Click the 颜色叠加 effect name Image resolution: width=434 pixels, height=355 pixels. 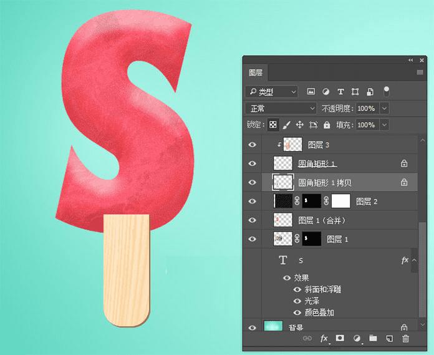(x=319, y=313)
